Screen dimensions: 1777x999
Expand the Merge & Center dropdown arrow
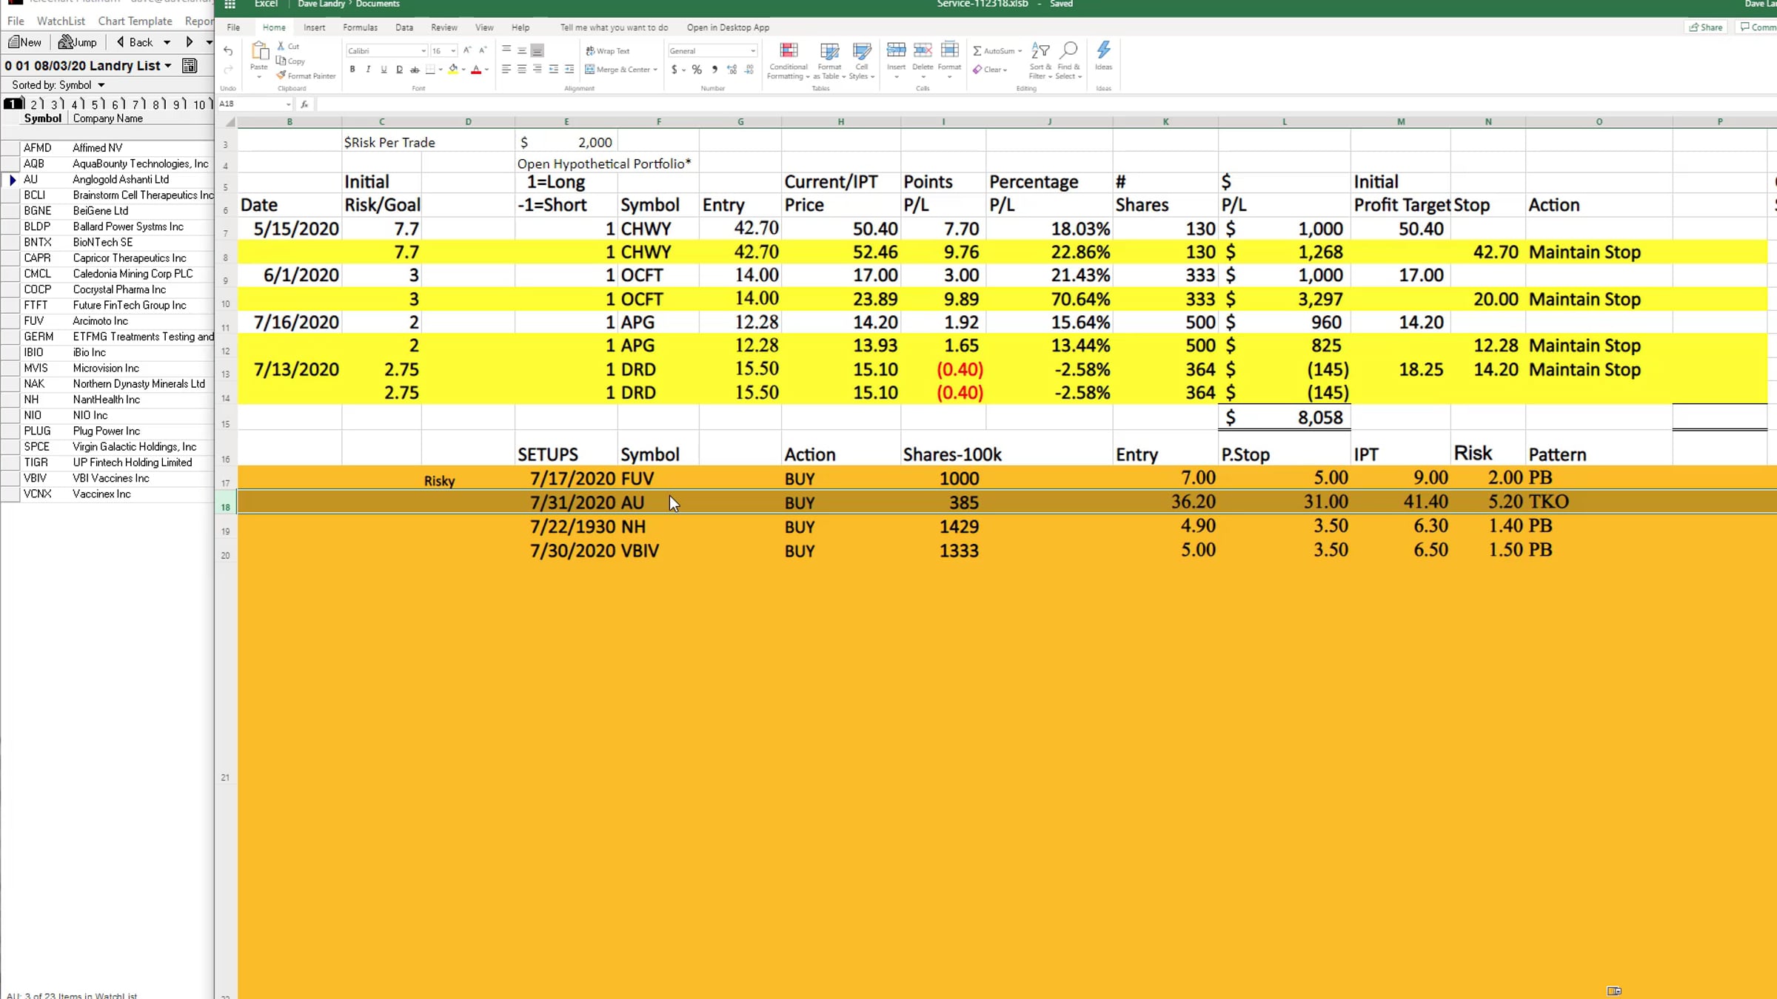655,70
